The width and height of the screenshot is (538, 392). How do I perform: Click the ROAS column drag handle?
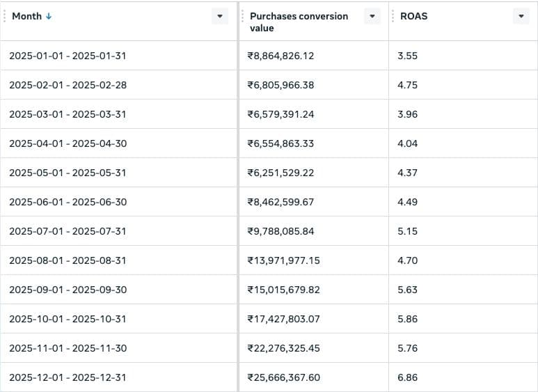coord(393,16)
